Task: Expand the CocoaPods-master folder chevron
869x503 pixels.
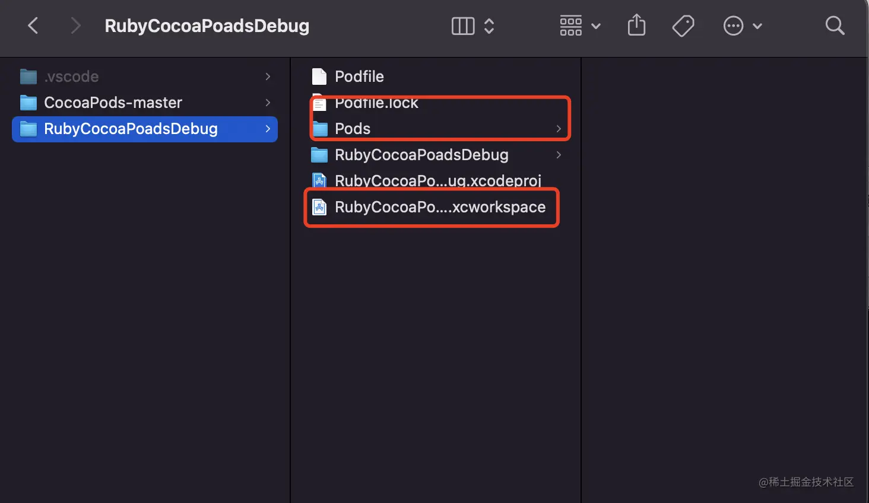Action: click(268, 103)
